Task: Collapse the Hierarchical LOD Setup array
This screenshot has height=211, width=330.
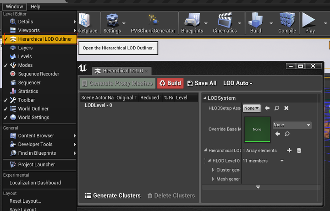Action: [205, 150]
